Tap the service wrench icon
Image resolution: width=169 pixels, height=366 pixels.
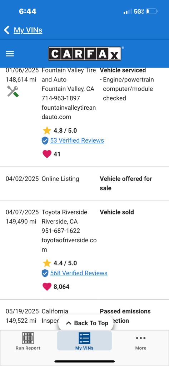(13, 91)
